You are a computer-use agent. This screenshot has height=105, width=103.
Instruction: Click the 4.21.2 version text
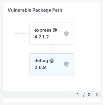pyautogui.click(x=41, y=37)
